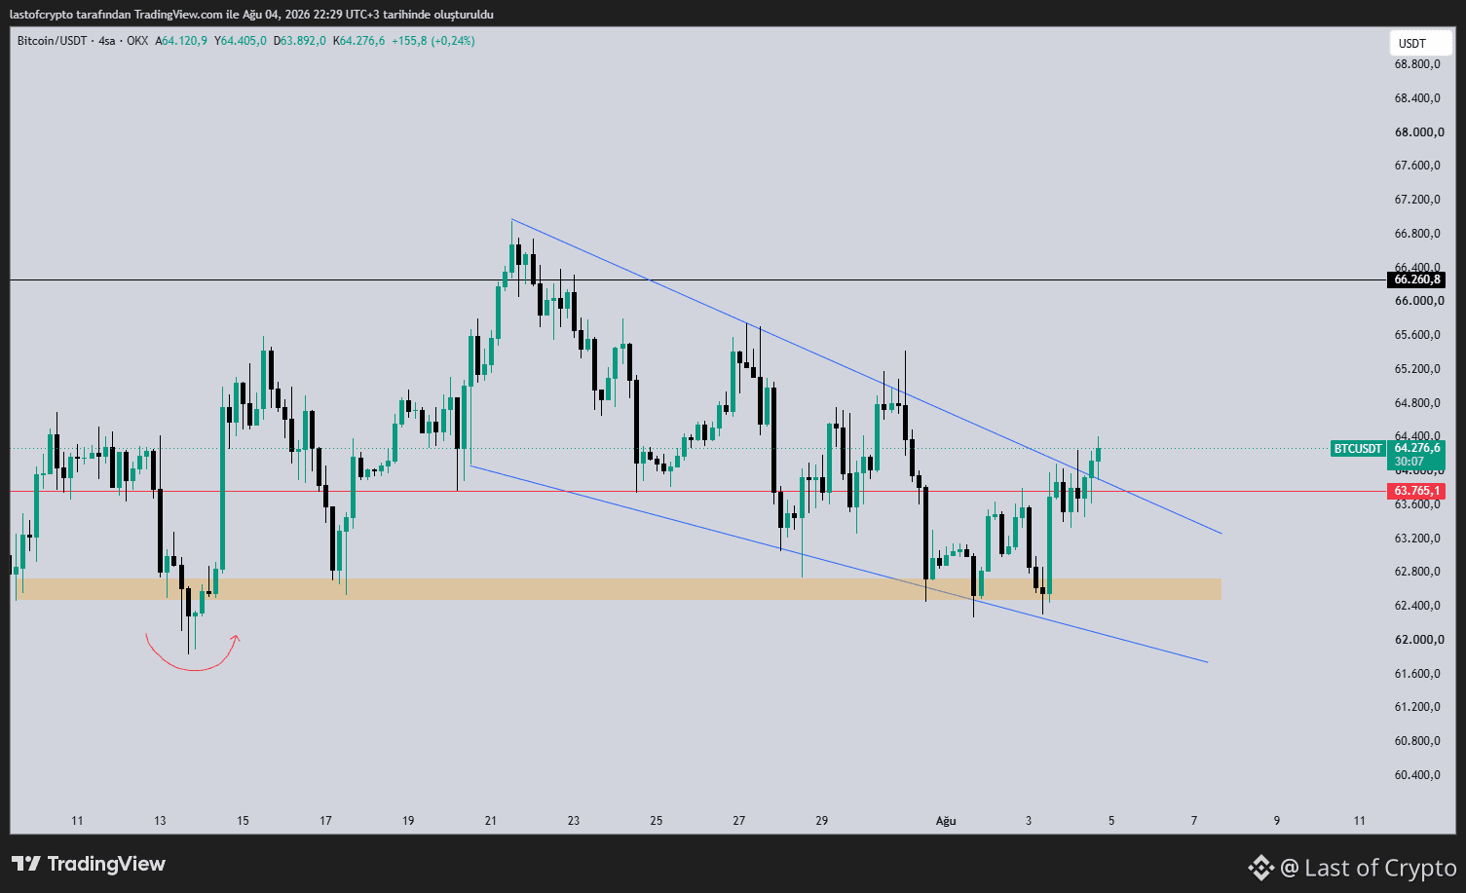Click the date label 23
This screenshot has height=893, width=1466.
point(574,821)
